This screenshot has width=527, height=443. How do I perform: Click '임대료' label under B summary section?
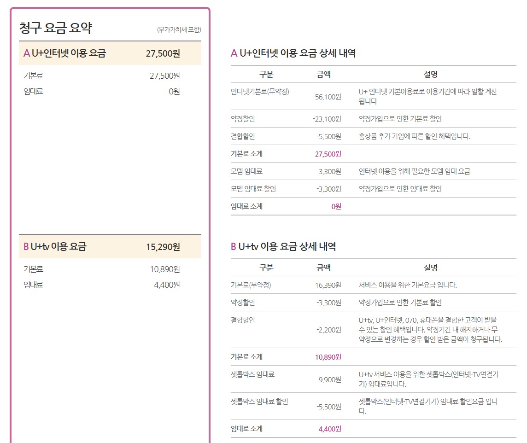click(x=33, y=285)
